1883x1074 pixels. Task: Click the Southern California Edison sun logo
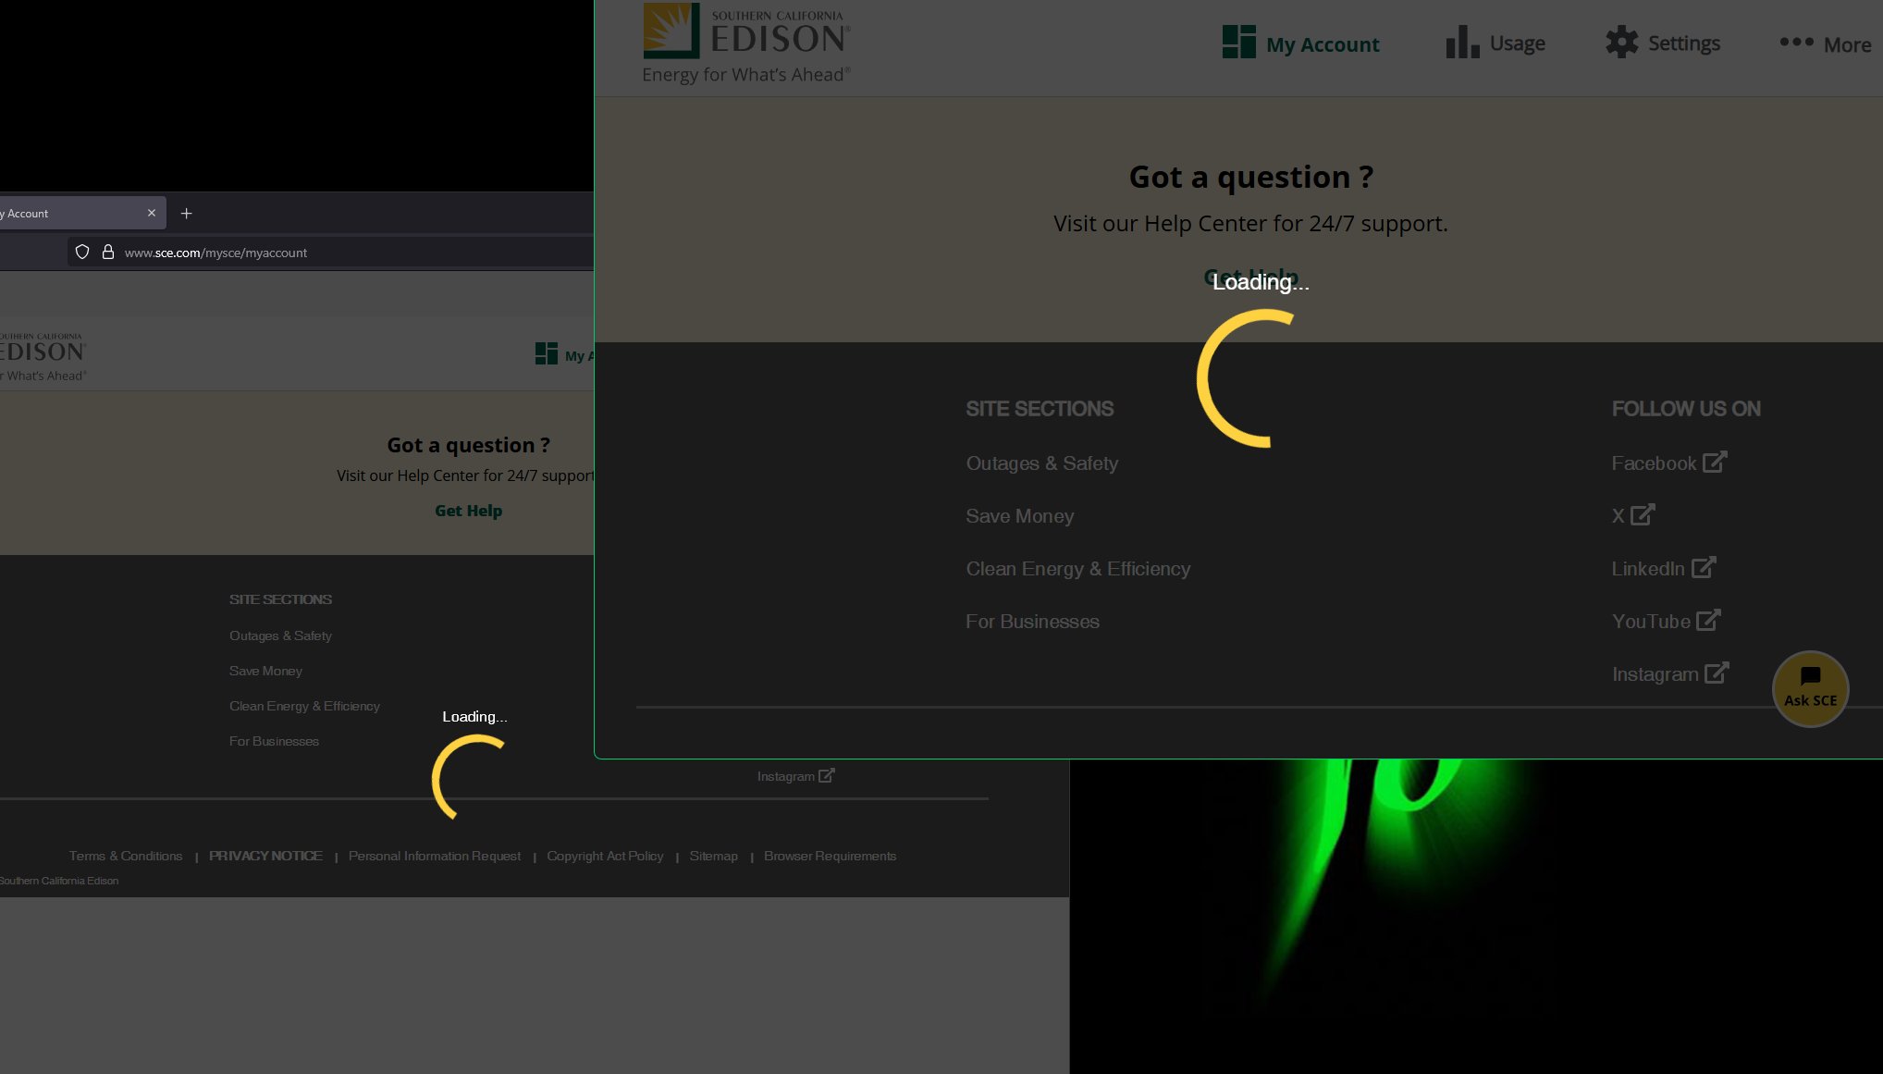click(x=671, y=31)
